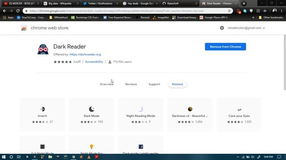This screenshot has width=286, height=160.
Task: Click the Dark Reader extension logo
Action: tap(43, 49)
